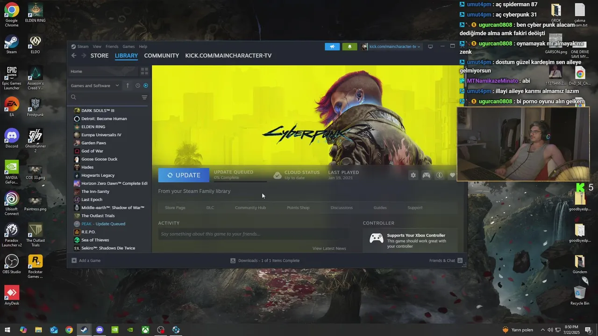The image size is (598, 336).
Task: Open File Explorer from the taskbar
Action: coord(38,330)
